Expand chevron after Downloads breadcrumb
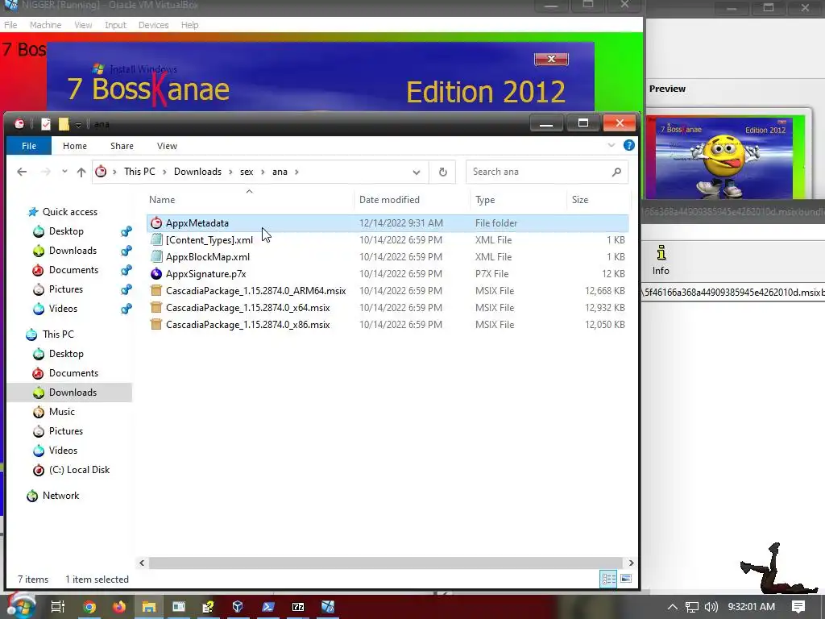 point(231,172)
